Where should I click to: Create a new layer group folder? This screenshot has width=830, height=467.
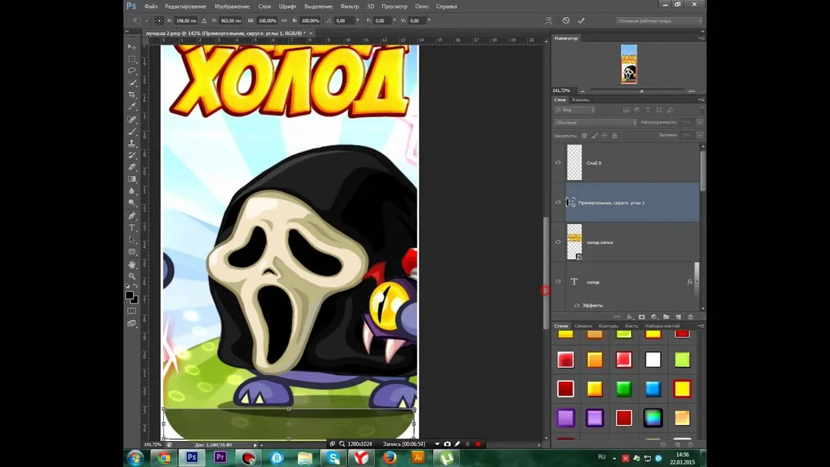[x=666, y=317]
